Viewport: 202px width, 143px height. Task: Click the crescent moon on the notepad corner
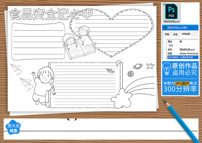119,64
